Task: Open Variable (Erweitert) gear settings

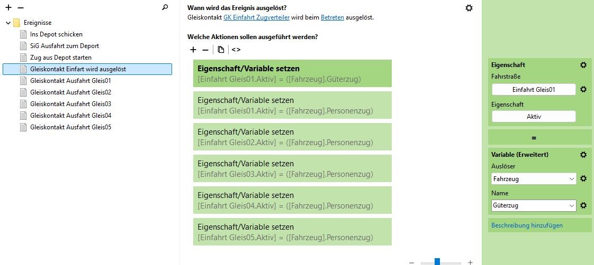Action: pos(583,155)
